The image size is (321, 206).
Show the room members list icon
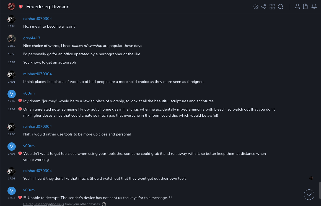[297, 7]
